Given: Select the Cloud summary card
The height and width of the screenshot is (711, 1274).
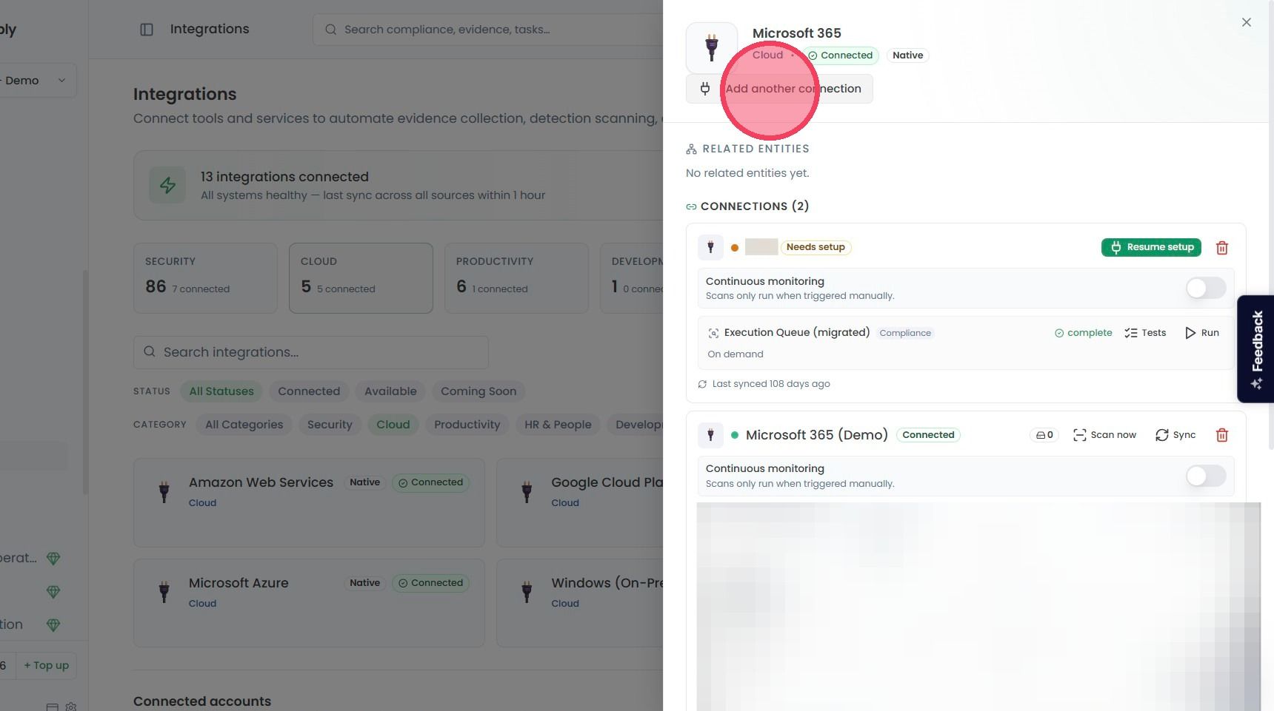Looking at the screenshot, I should point(361,278).
